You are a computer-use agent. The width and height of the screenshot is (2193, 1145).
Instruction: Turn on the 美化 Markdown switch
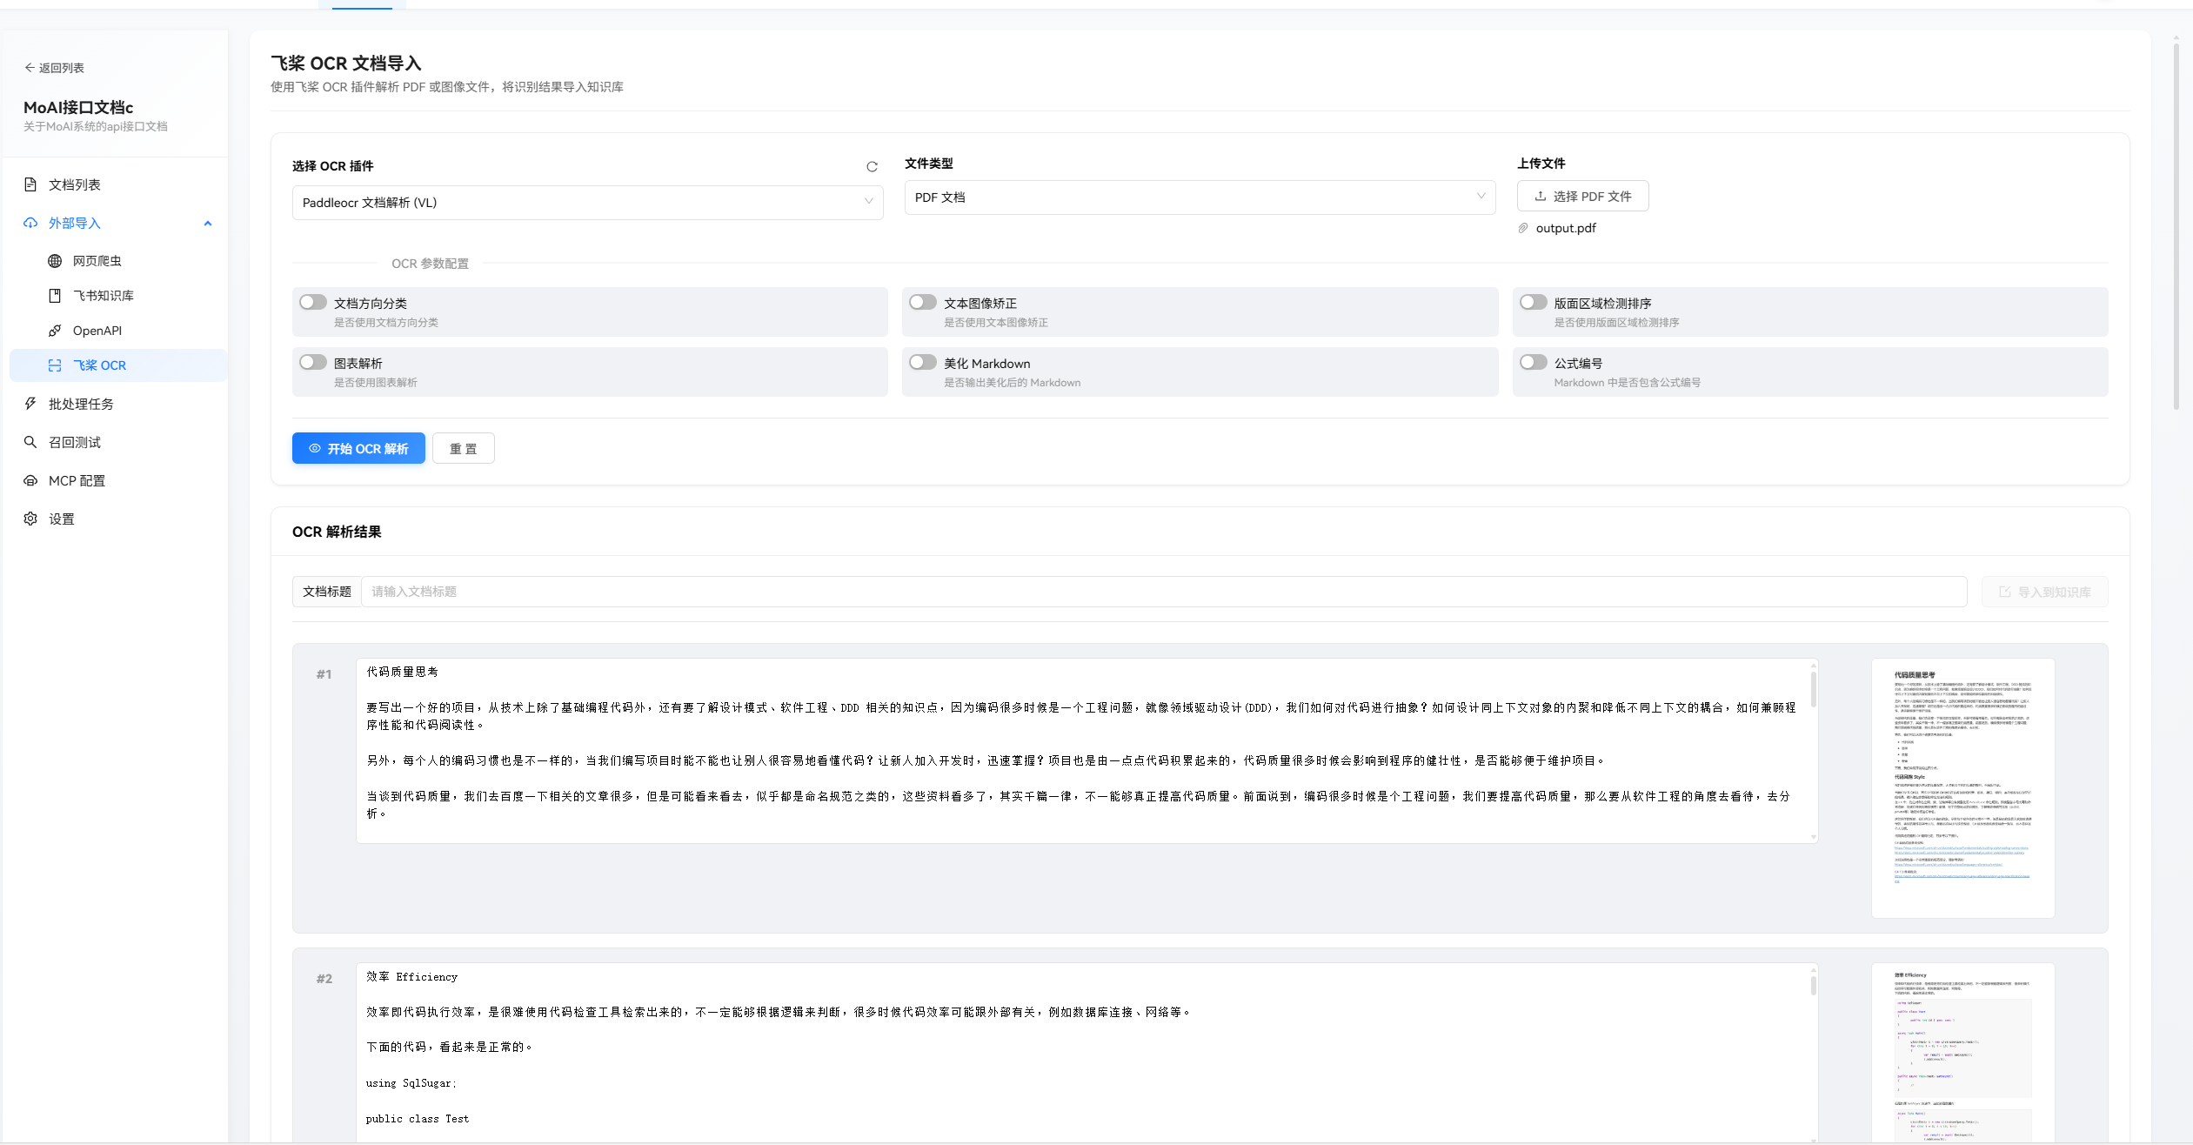(922, 363)
